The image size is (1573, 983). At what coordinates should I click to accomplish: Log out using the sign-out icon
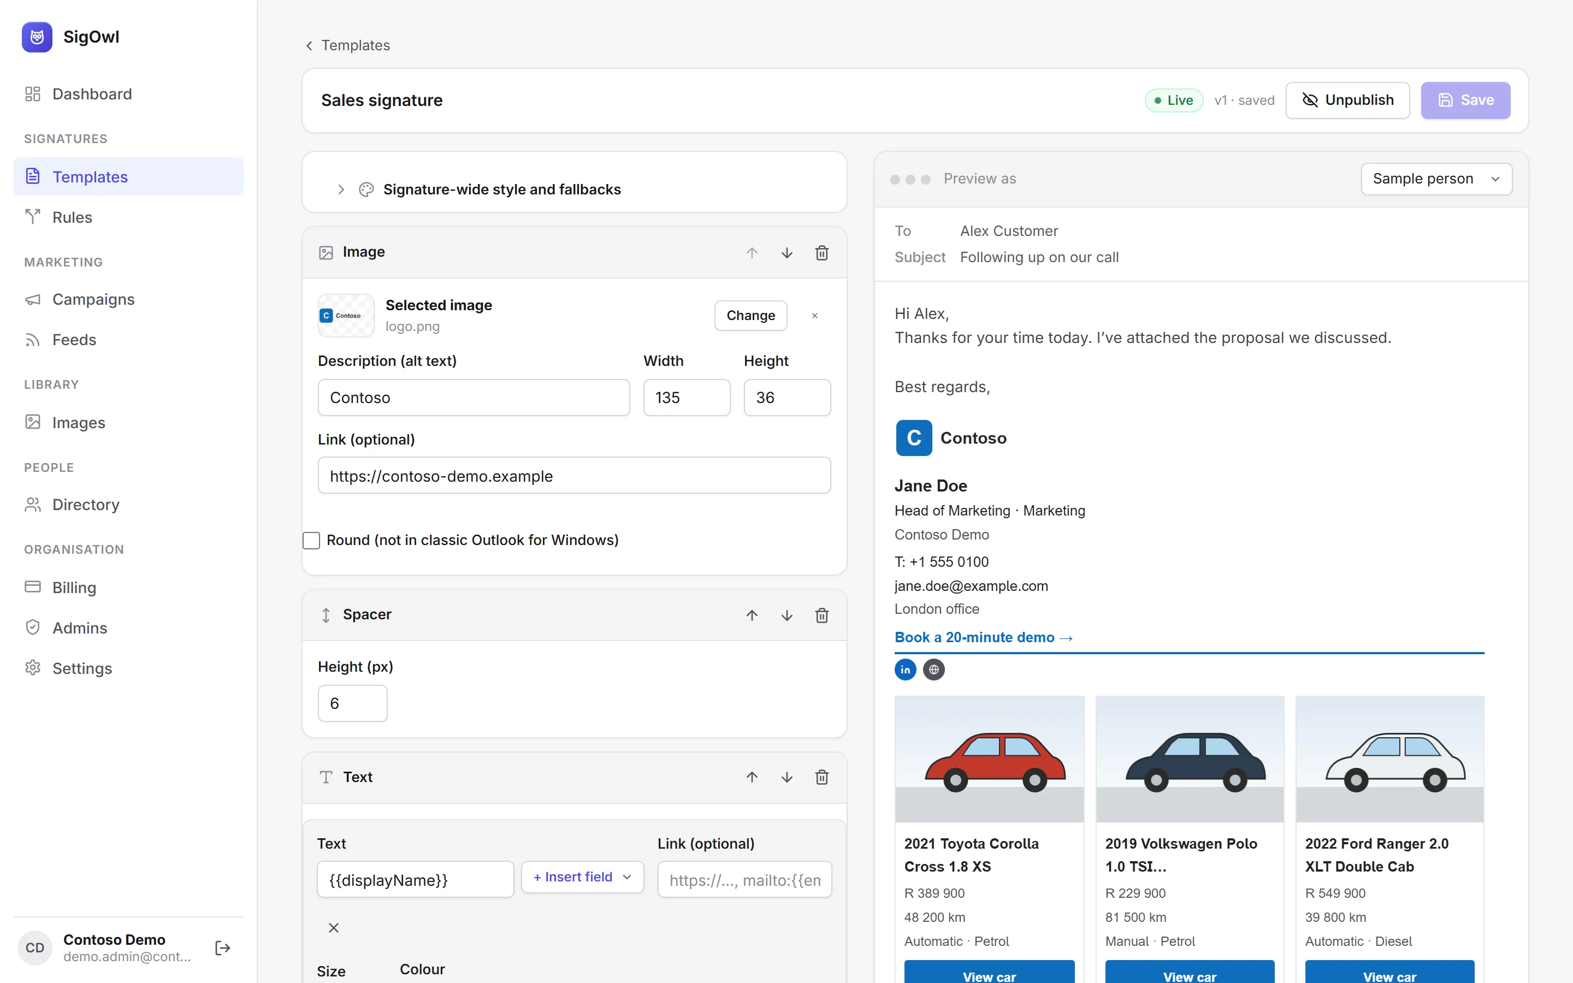[222, 948]
